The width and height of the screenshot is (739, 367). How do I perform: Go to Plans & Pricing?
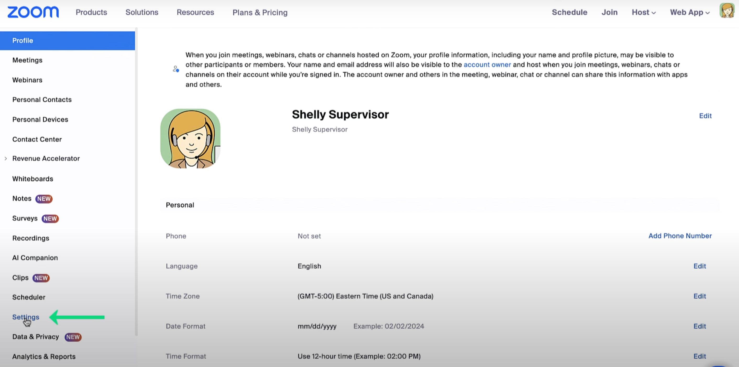tap(260, 13)
